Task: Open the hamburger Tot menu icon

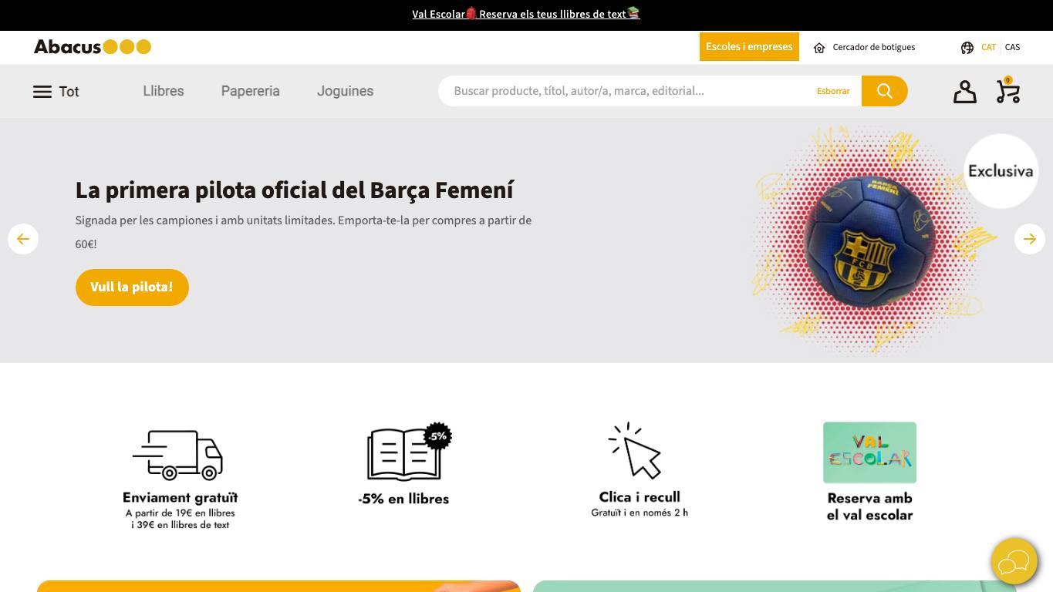Action: click(42, 92)
